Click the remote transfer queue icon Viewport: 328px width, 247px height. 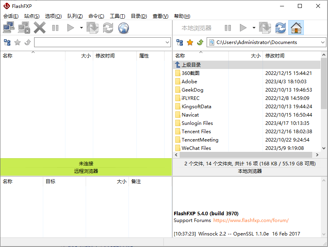click(x=92, y=28)
